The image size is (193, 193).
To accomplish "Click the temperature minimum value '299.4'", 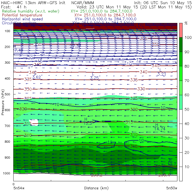I will click(x=164, y=175).
